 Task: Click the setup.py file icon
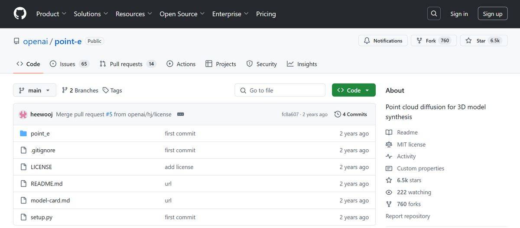[23, 217]
